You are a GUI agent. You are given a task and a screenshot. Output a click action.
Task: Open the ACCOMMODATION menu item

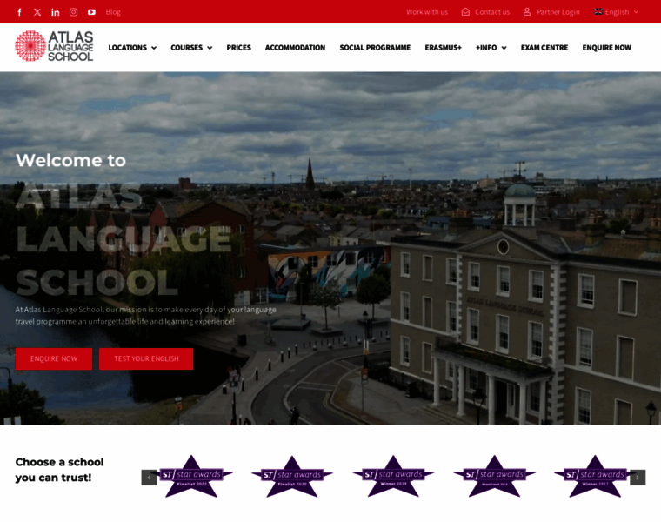[295, 48]
